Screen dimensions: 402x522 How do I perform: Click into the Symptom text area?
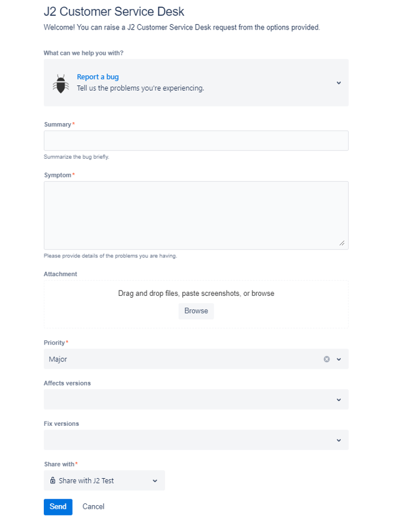(x=196, y=215)
